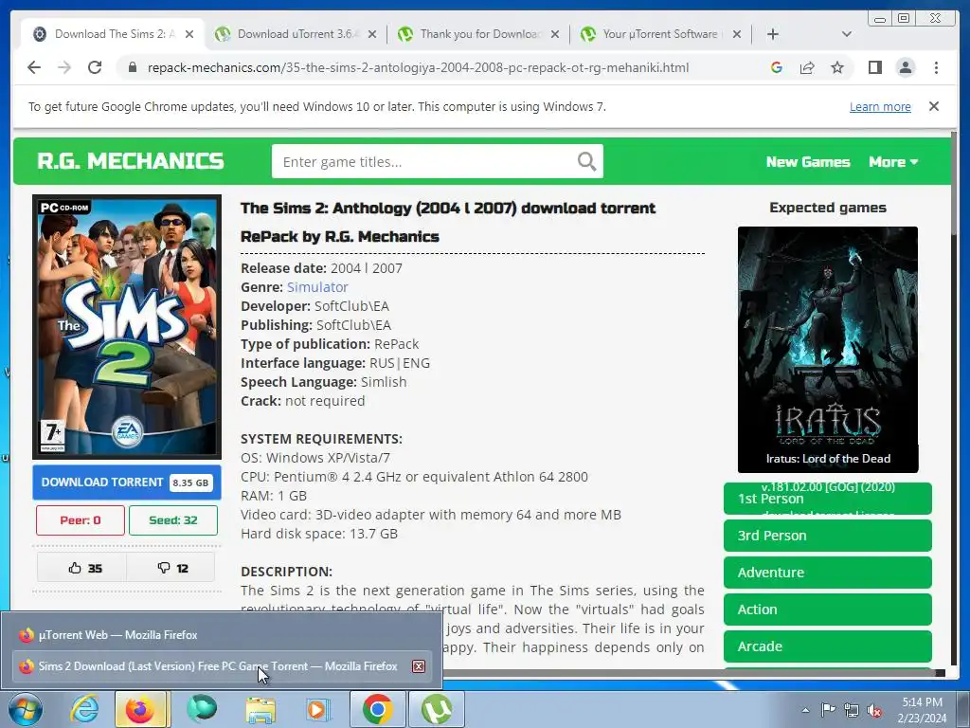Open the Action Center flag icon
970x728 pixels.
click(828, 710)
